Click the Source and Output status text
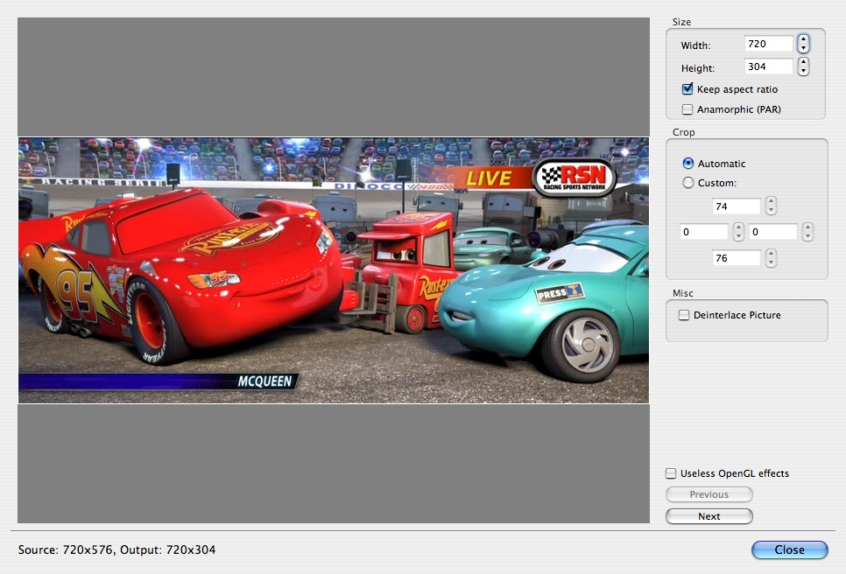Image resolution: width=846 pixels, height=574 pixels. (x=116, y=549)
